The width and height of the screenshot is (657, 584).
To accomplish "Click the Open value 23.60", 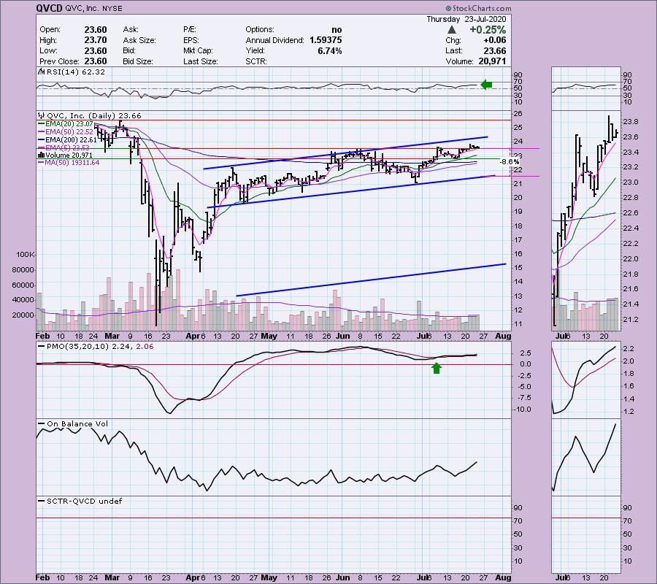I will (96, 30).
